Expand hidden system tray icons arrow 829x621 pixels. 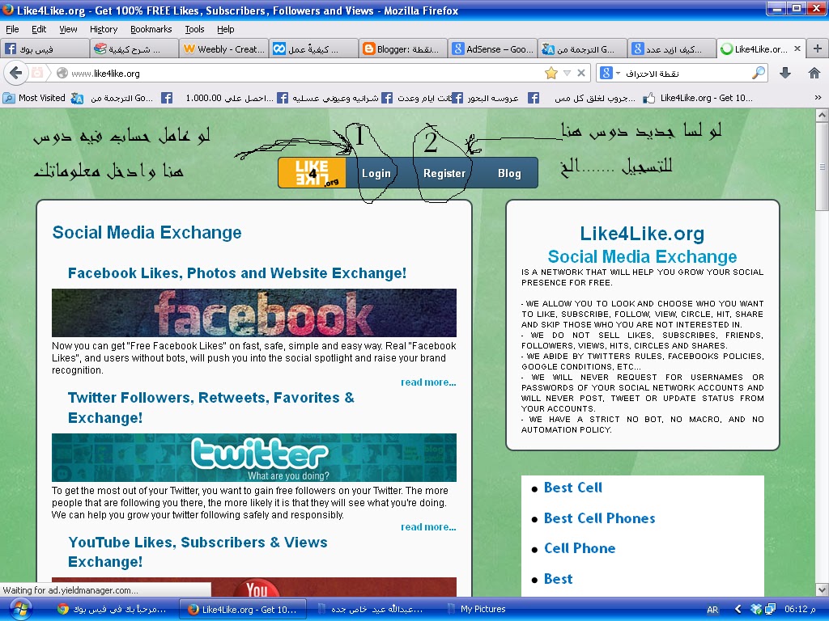pyautogui.click(x=738, y=609)
